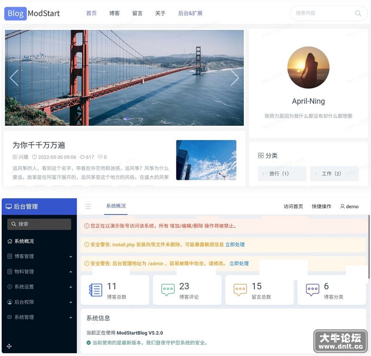The width and height of the screenshot is (371, 356).
Task: Click the Blog ModStart logo
Action: (32, 13)
